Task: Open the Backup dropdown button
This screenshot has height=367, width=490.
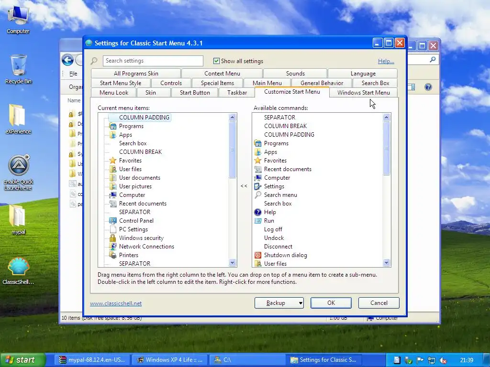Action: click(279, 302)
